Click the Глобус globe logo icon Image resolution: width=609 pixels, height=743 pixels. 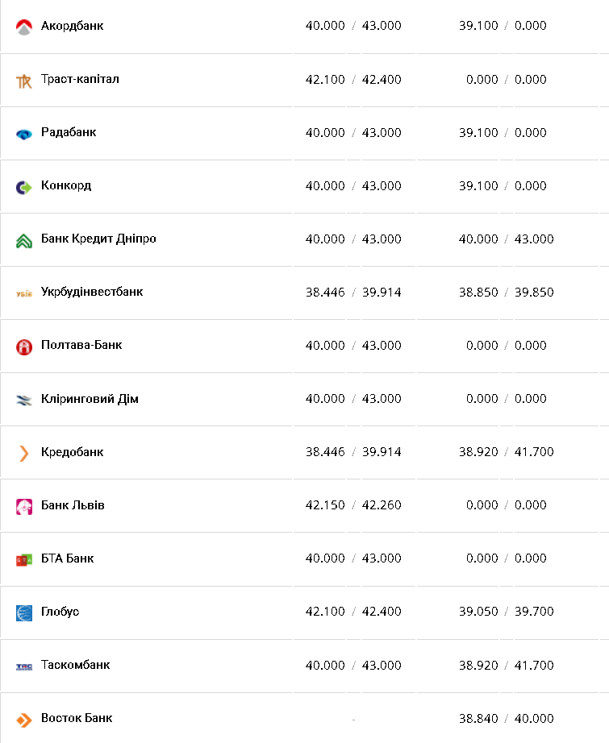click(x=23, y=612)
